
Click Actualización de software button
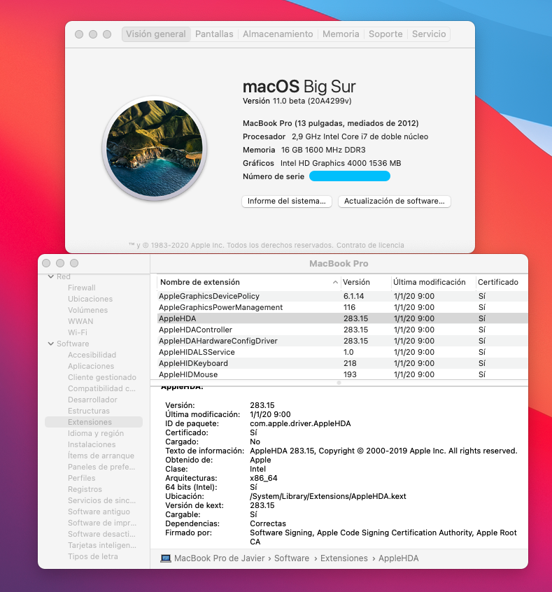point(394,202)
